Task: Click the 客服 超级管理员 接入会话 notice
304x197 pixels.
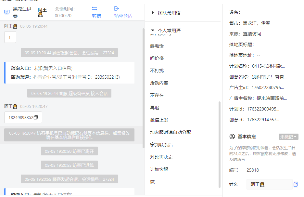Action: tap(69, 93)
